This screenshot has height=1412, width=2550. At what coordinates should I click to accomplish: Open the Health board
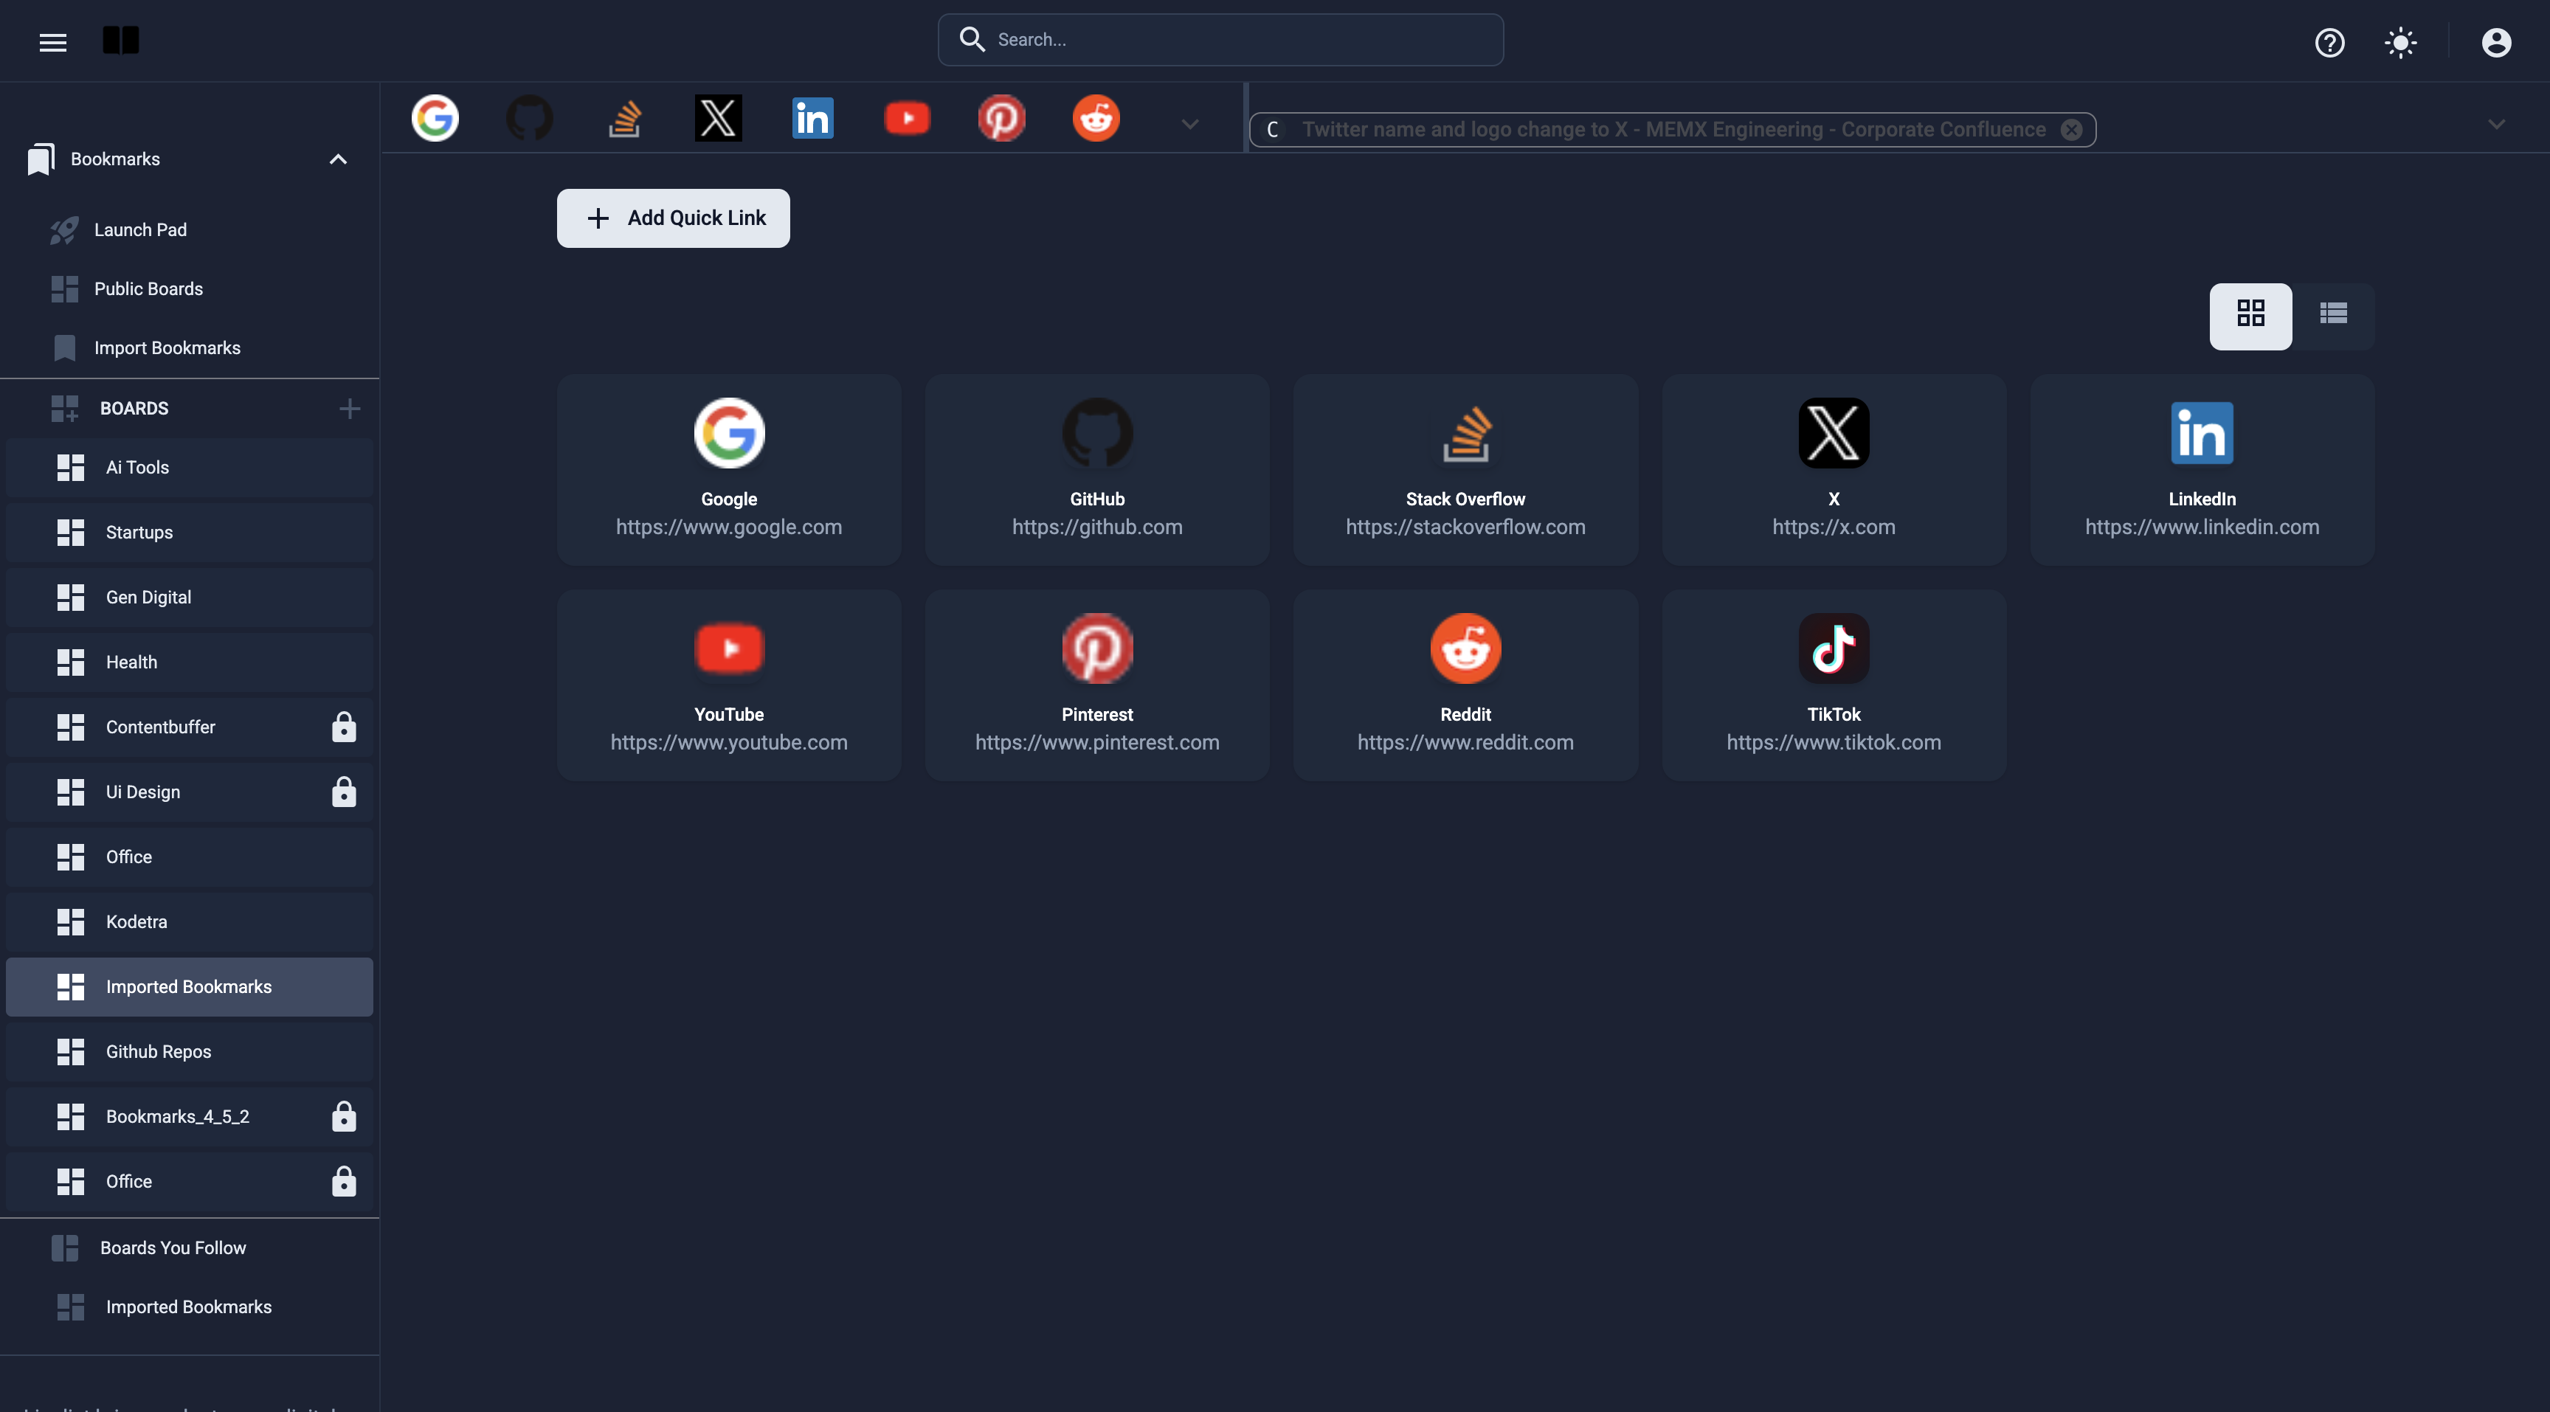[189, 662]
